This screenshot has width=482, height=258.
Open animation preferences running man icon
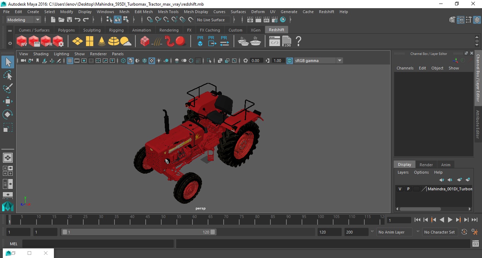[x=475, y=232]
